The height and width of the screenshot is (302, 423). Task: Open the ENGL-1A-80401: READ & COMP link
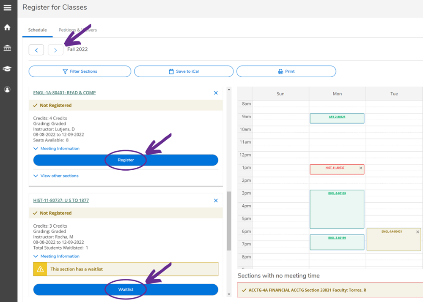(64, 93)
